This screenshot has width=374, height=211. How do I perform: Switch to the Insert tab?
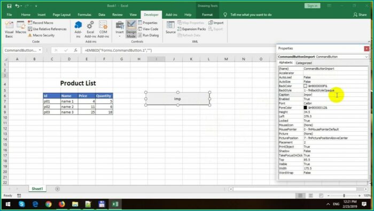pyautogui.click(x=42, y=15)
